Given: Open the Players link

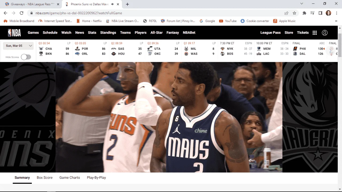Looking at the screenshot, I should [141, 33].
